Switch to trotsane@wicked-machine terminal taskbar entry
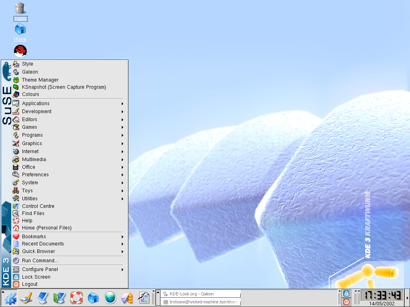 pyautogui.click(x=201, y=302)
